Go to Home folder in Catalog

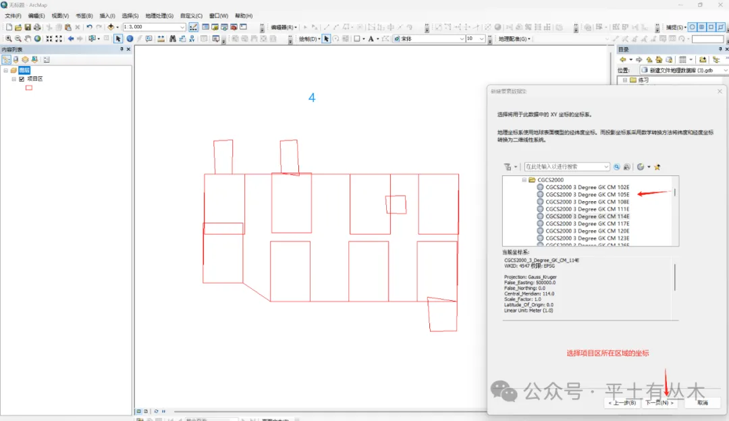659,59
